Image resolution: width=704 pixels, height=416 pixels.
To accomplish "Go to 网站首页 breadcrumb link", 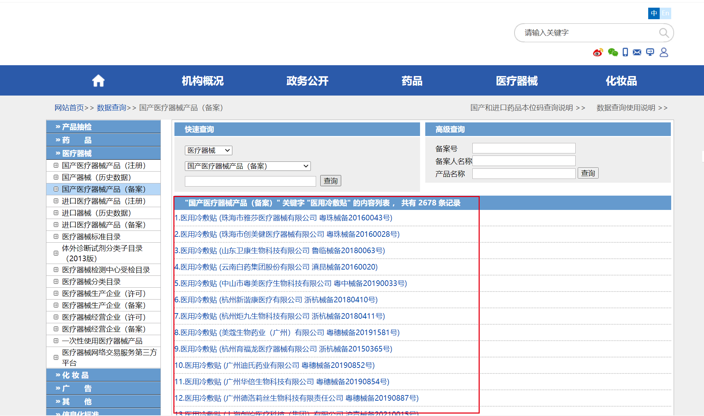I will coord(69,108).
